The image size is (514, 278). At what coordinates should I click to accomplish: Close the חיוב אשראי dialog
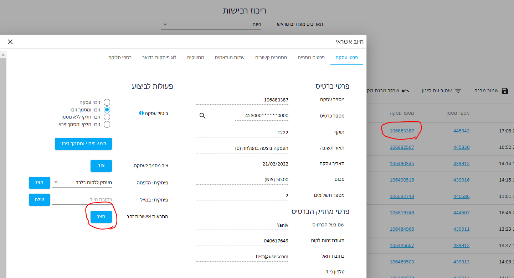click(x=10, y=42)
